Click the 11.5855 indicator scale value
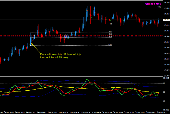Image resolution: width=170 pixels, height=114 pixels. pos(166,110)
